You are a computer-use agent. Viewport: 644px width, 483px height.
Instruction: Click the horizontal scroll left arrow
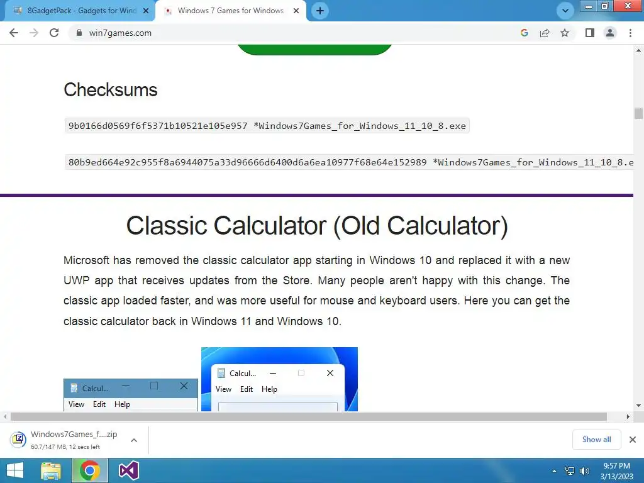pos(5,416)
